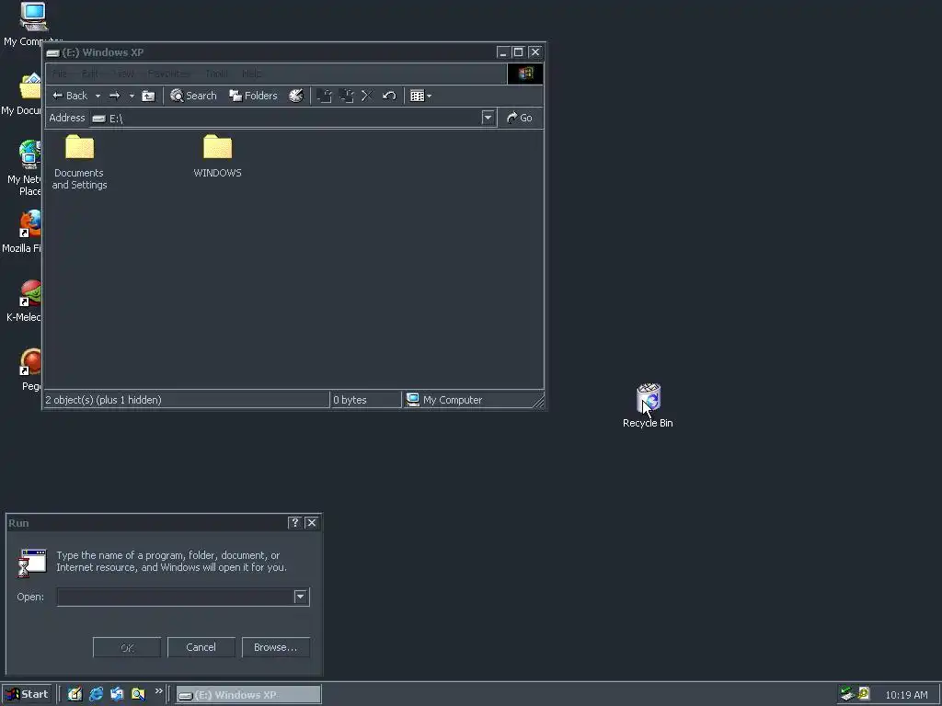The height and width of the screenshot is (706, 942).
Task: Click the Run dialog help question button
Action: tap(294, 523)
